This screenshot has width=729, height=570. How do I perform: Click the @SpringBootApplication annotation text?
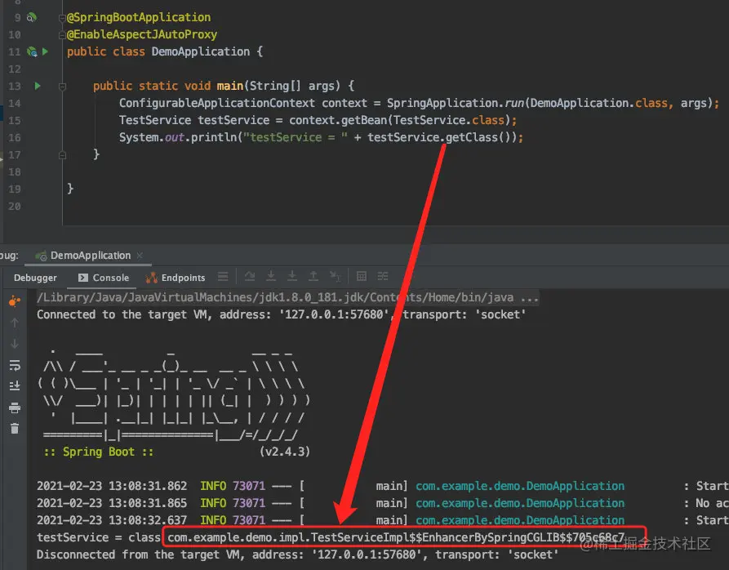pyautogui.click(x=139, y=18)
